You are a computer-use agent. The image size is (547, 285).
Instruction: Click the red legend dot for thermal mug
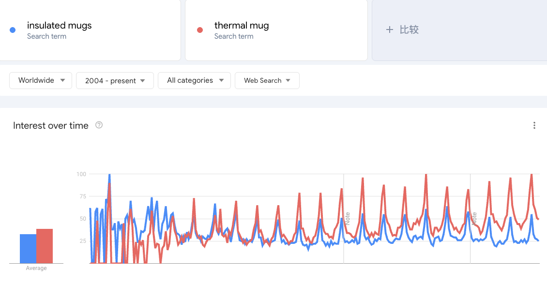point(199,30)
